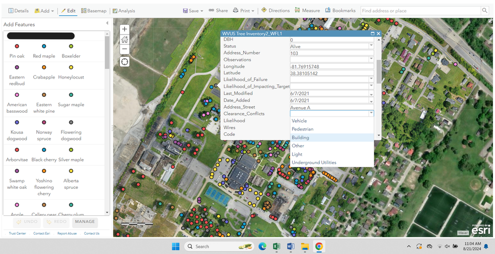Select the Arborvitae template
Image resolution: width=495 pixels, height=254 pixels.
click(17, 155)
